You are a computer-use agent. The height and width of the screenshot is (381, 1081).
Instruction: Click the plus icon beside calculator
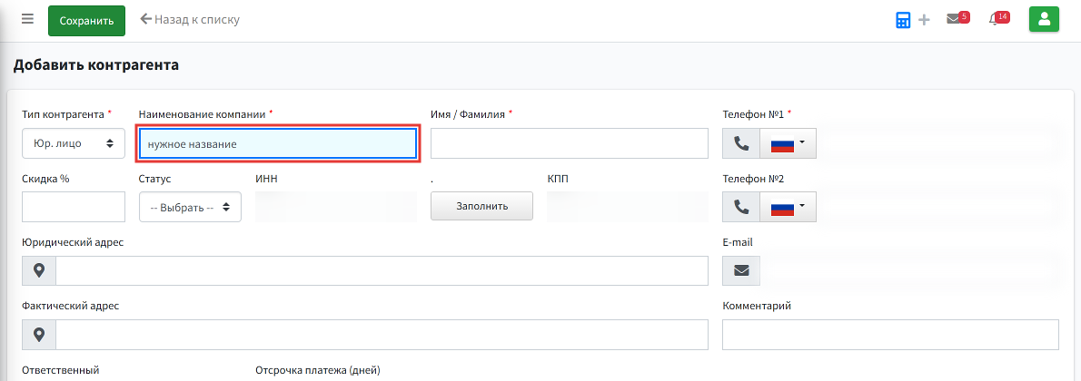924,20
